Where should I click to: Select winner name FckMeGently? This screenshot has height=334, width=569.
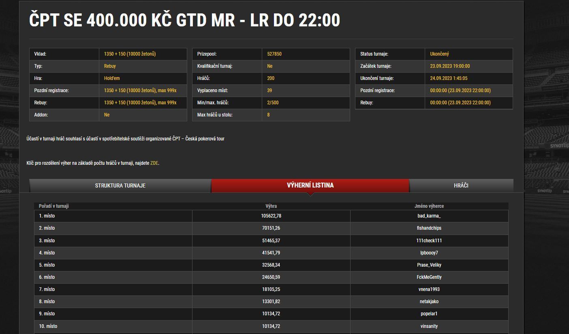pos(429,277)
